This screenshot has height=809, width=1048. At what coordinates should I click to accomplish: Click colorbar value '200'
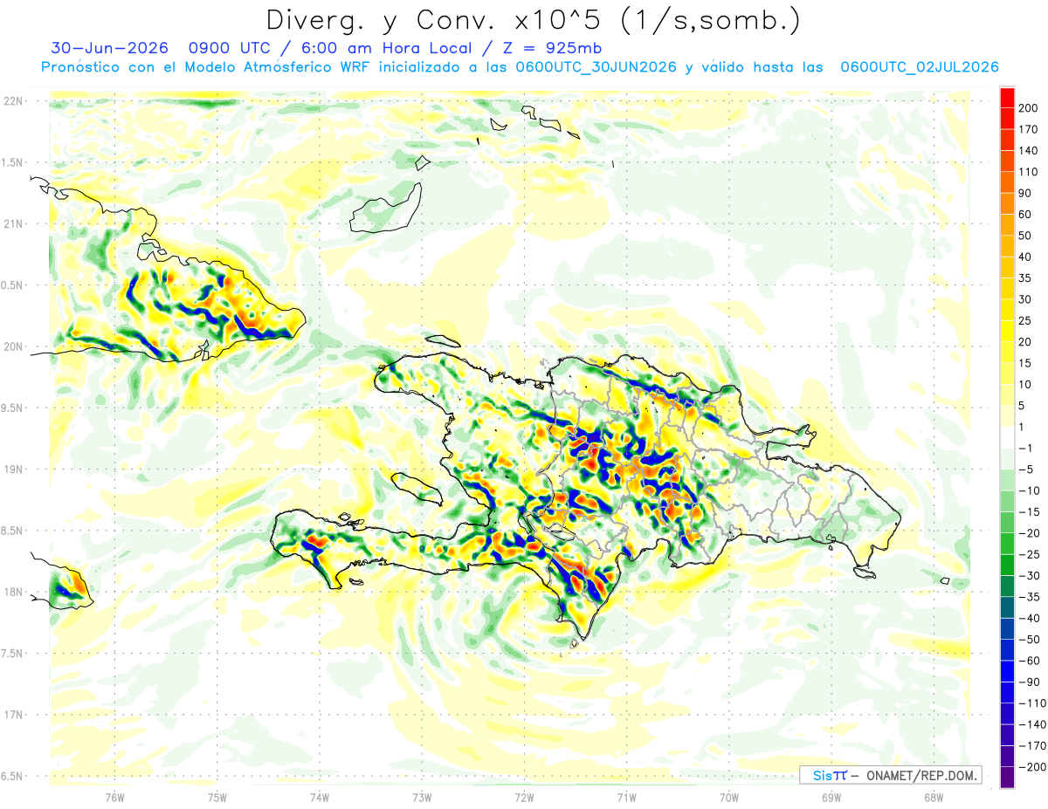1027,107
